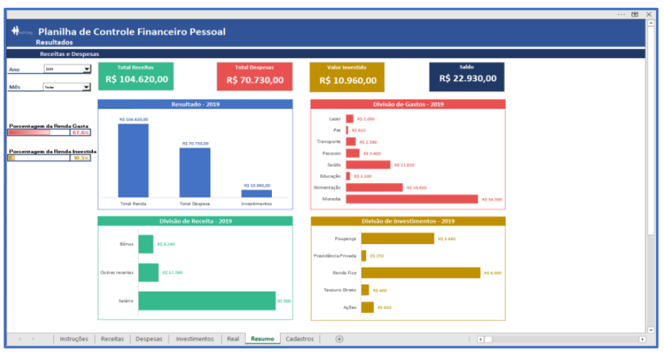Switch to the Instruções sheet tab
Image resolution: width=664 pixels, height=354 pixels.
pyautogui.click(x=73, y=339)
